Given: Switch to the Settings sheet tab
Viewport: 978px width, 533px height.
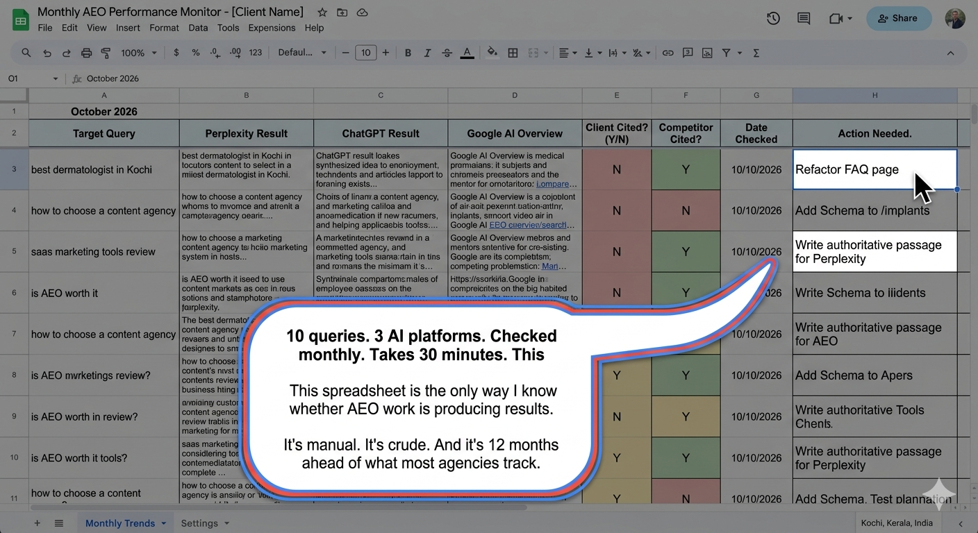Looking at the screenshot, I should point(199,523).
